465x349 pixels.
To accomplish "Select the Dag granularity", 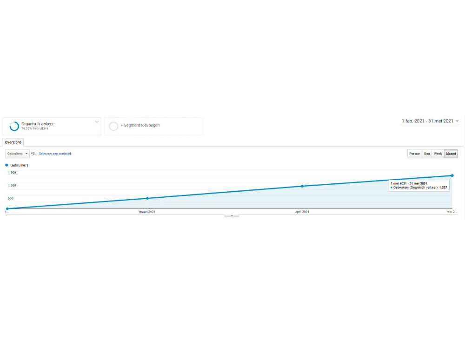I will point(427,154).
